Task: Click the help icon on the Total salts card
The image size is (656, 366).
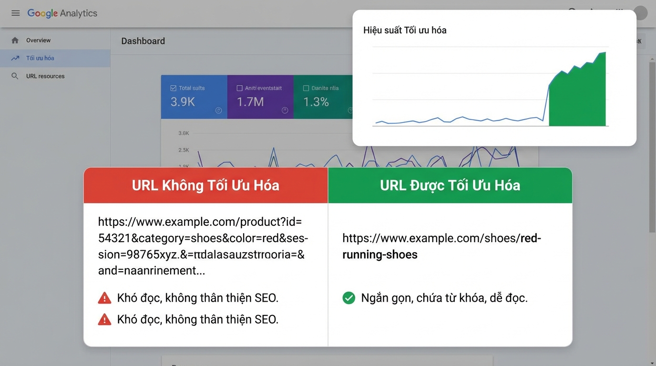Action: tap(218, 110)
